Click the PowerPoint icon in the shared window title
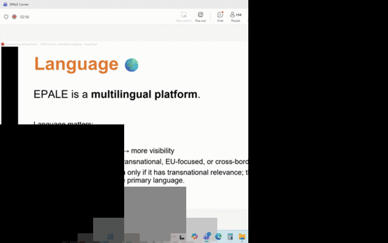388x243 pixels. [3, 44]
